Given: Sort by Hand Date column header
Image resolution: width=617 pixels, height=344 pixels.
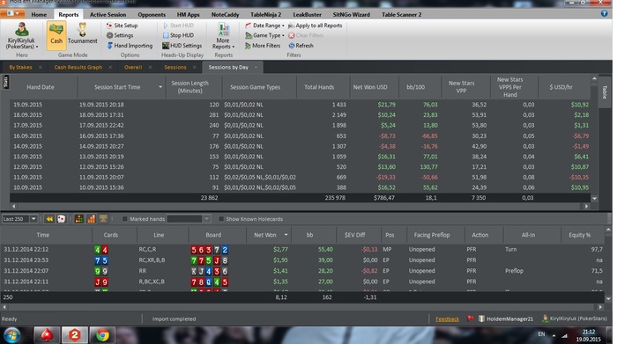Looking at the screenshot, I should pos(41,87).
